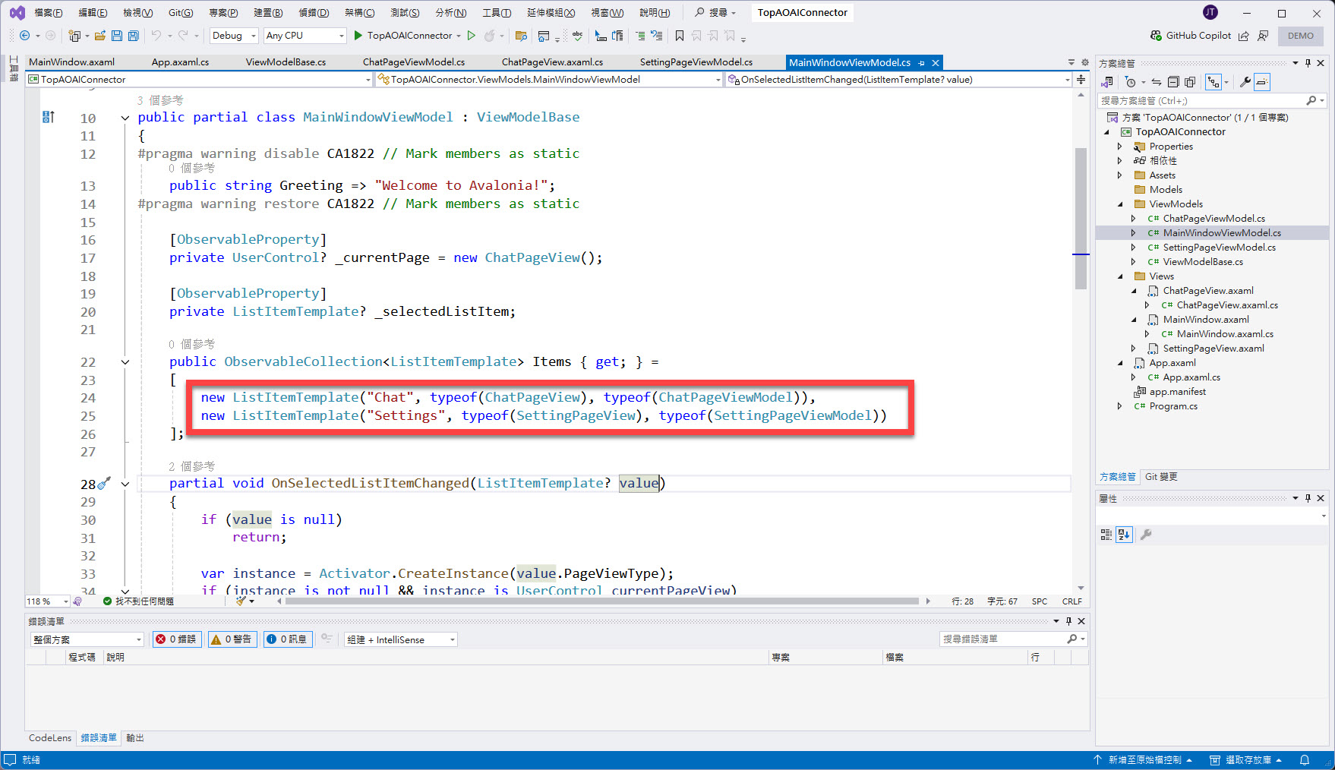This screenshot has height=770, width=1335.
Task: Click the Switch Views icon in Solution Explorer
Action: [x=1107, y=82]
